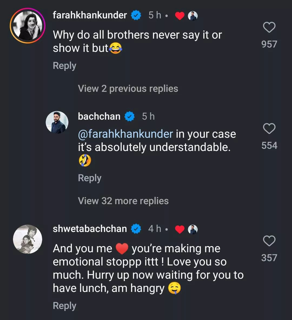Tap the author avatar badge on shwetabachchan's comment
The image size is (292, 320).
click(x=193, y=230)
